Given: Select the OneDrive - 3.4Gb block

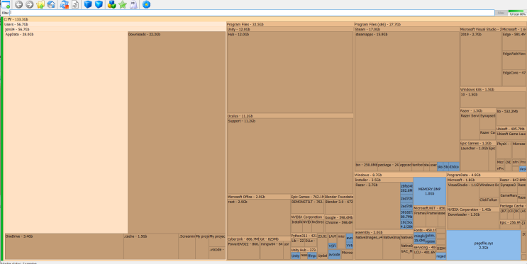Looking at the screenshot, I should pos(65,246).
